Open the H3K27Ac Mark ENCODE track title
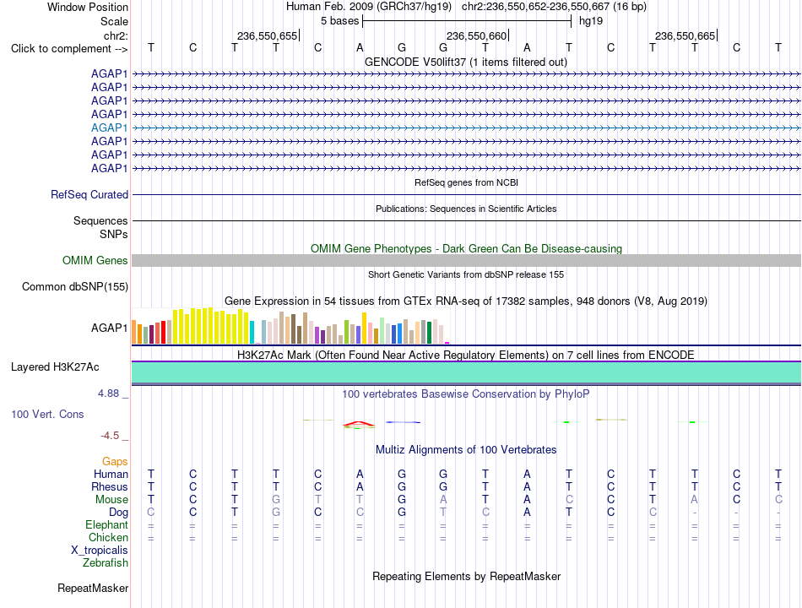The height and width of the screenshot is (608, 802). 466,356
